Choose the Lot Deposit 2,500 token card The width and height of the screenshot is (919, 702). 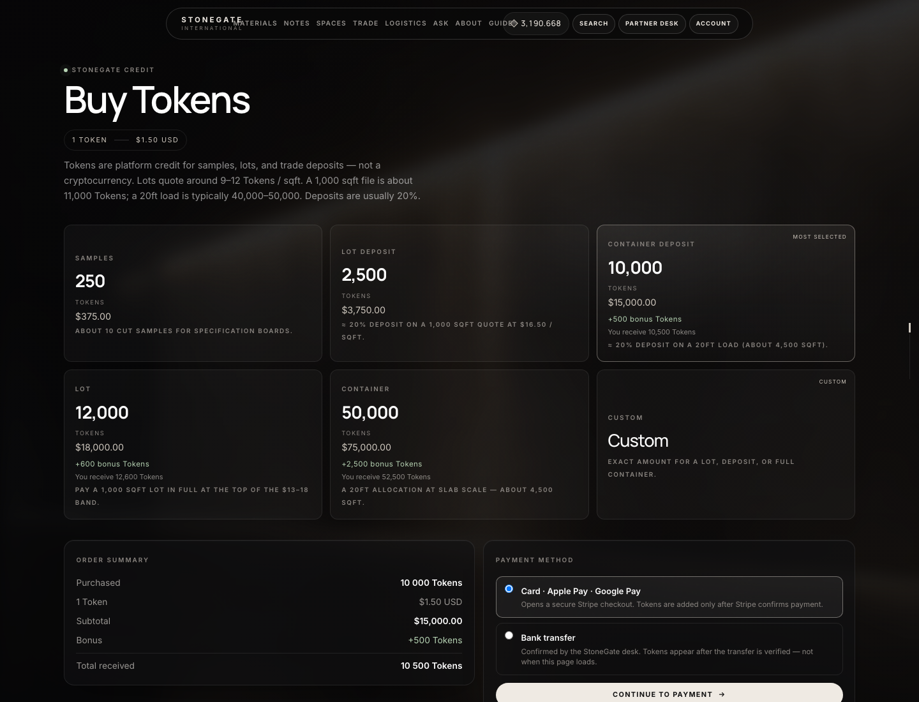pos(459,294)
